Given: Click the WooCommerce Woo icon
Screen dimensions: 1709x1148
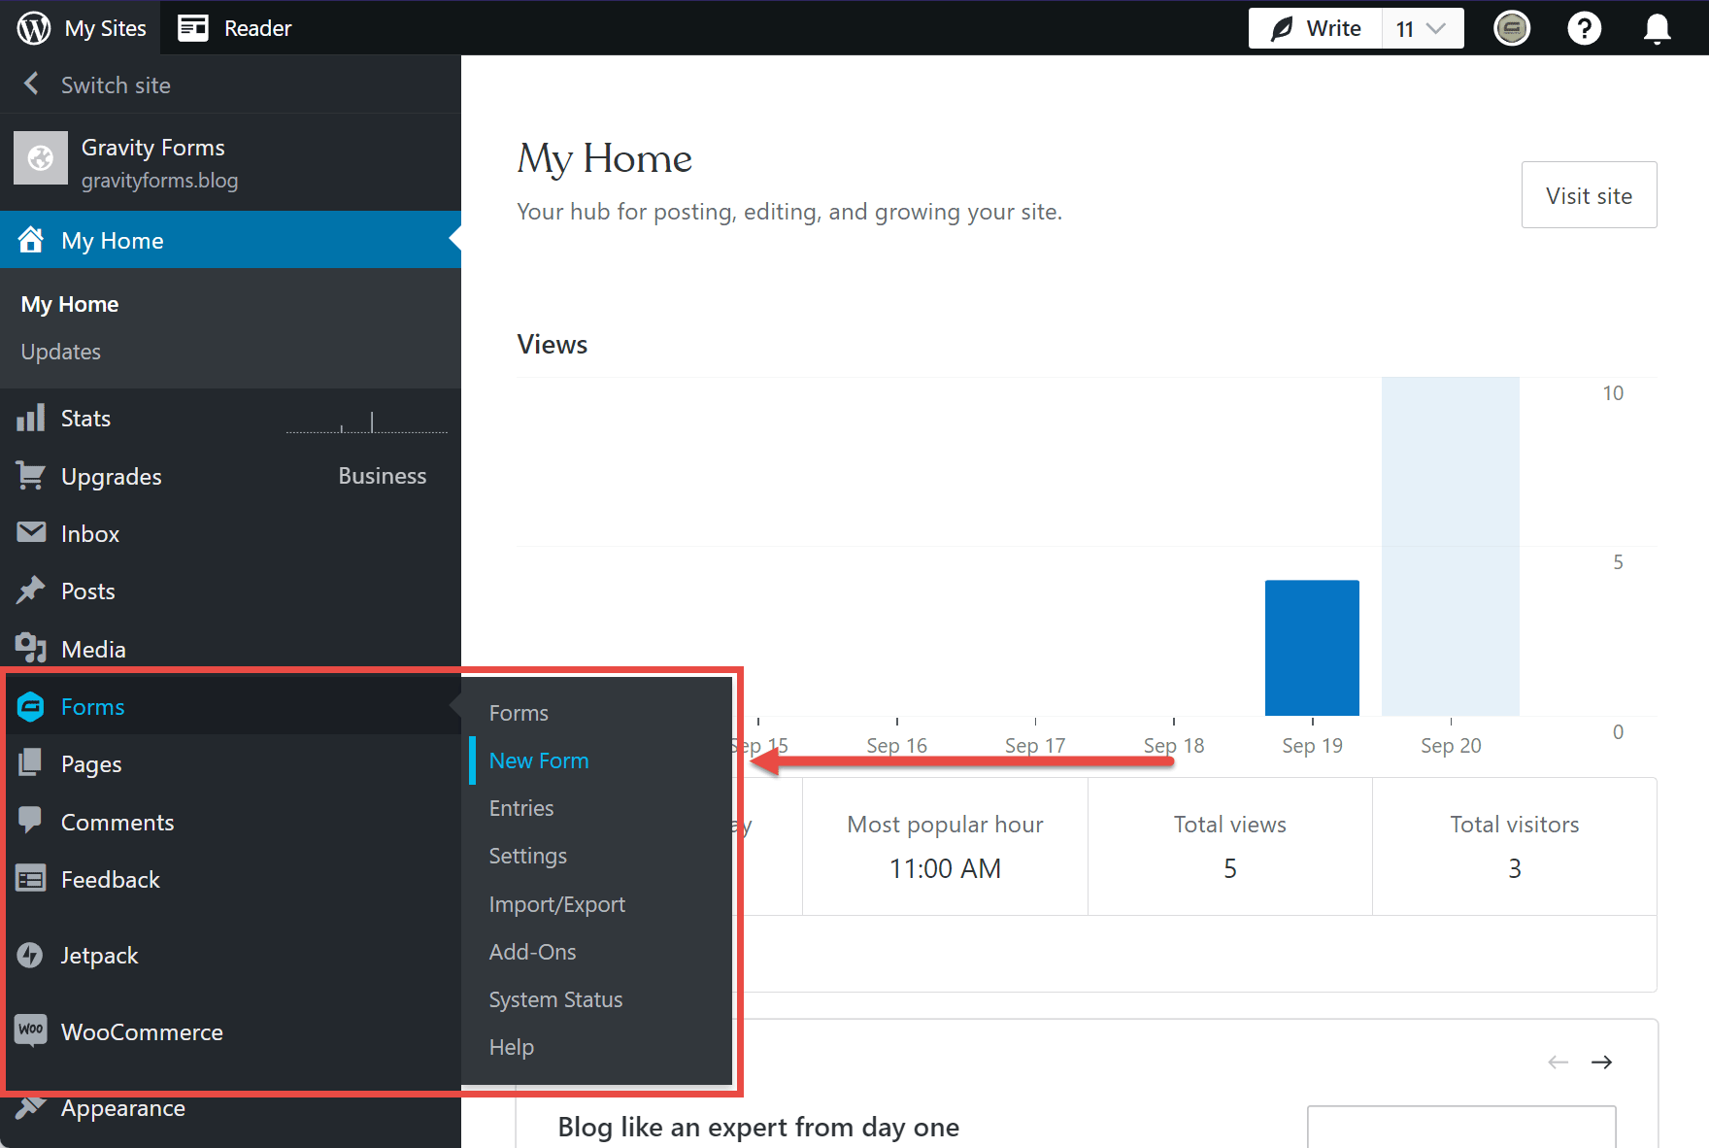Looking at the screenshot, I should click(31, 1030).
